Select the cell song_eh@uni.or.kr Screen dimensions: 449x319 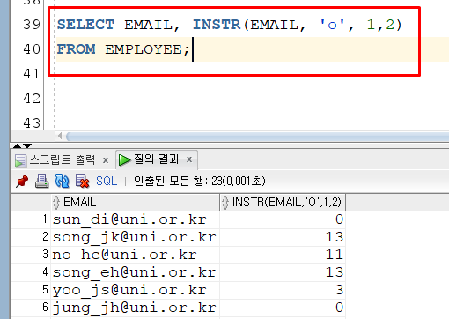point(136,272)
